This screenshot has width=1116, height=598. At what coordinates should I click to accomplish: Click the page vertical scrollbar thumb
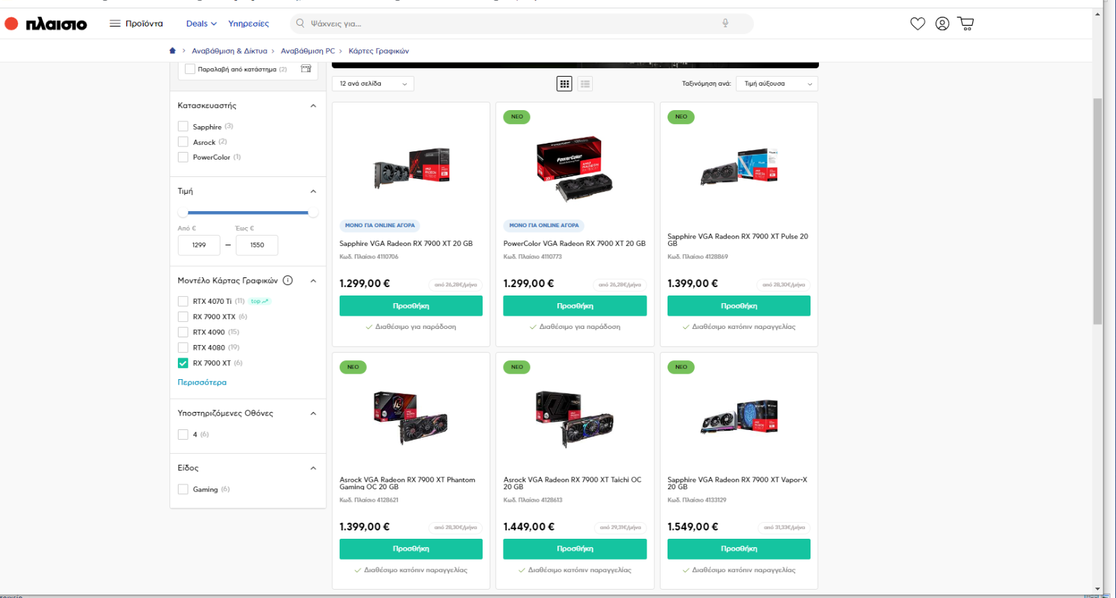coord(1098,211)
